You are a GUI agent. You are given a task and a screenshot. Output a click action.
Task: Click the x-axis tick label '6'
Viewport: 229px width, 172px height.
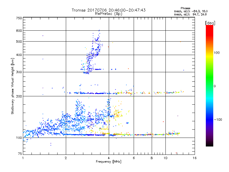[134, 158]
